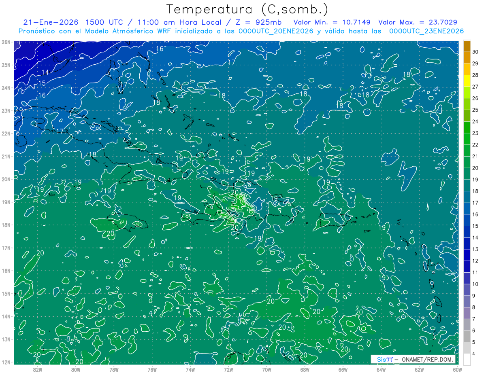Click the '78W' longitude axis label
Viewport: 486px width, 375px height.
[114, 369]
